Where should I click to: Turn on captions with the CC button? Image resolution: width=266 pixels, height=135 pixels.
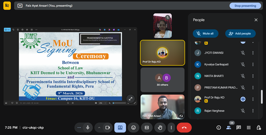click(x=147, y=128)
